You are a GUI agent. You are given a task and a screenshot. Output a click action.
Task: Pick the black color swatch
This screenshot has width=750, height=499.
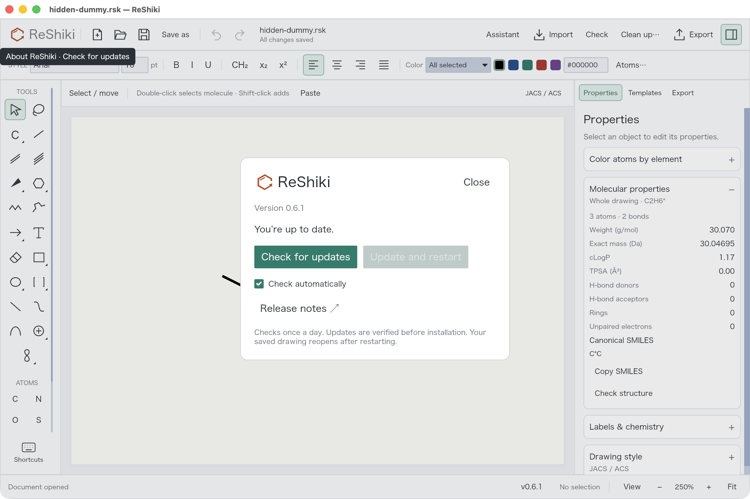click(499, 65)
